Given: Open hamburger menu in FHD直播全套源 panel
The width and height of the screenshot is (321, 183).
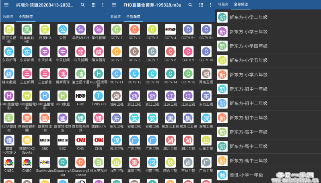Looking at the screenshot, I should pos(114,5).
